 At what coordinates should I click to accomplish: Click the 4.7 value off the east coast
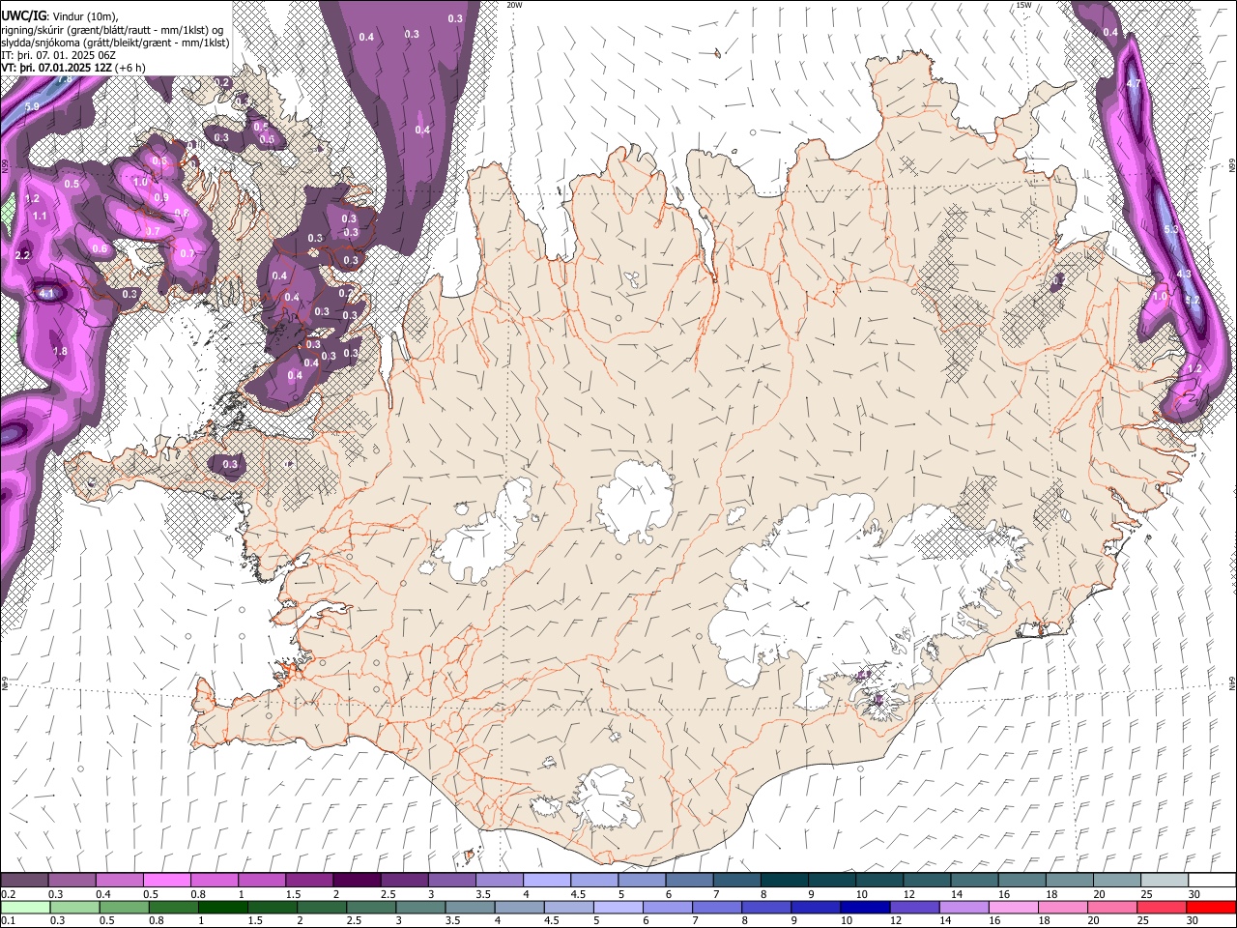pos(1134,84)
